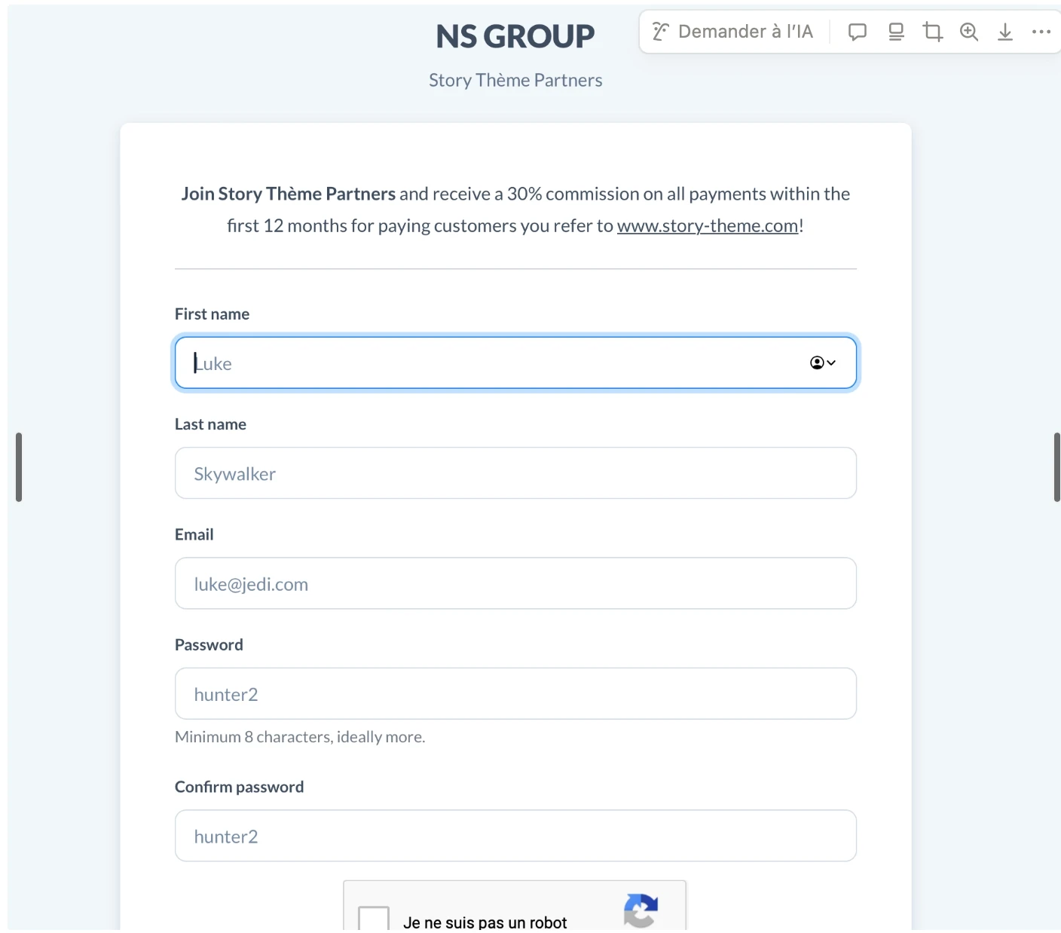
Task: Open the comment icon in toolbar
Action: coord(857,32)
